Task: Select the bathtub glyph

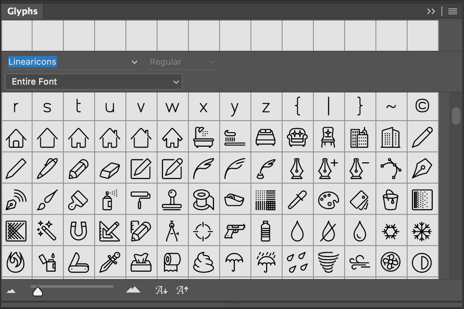Action: [204, 137]
